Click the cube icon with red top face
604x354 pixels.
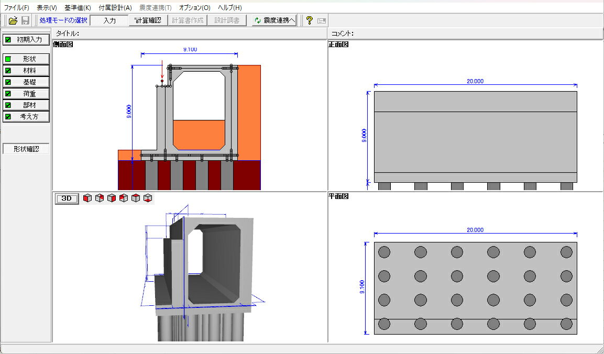click(136, 198)
